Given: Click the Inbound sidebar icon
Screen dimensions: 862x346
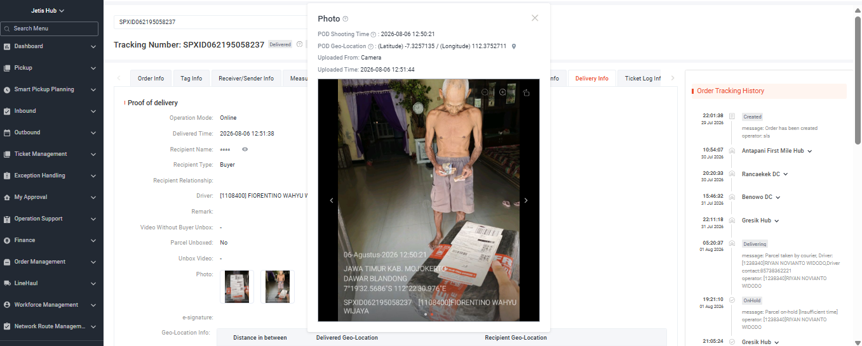Looking at the screenshot, I should coord(7,111).
